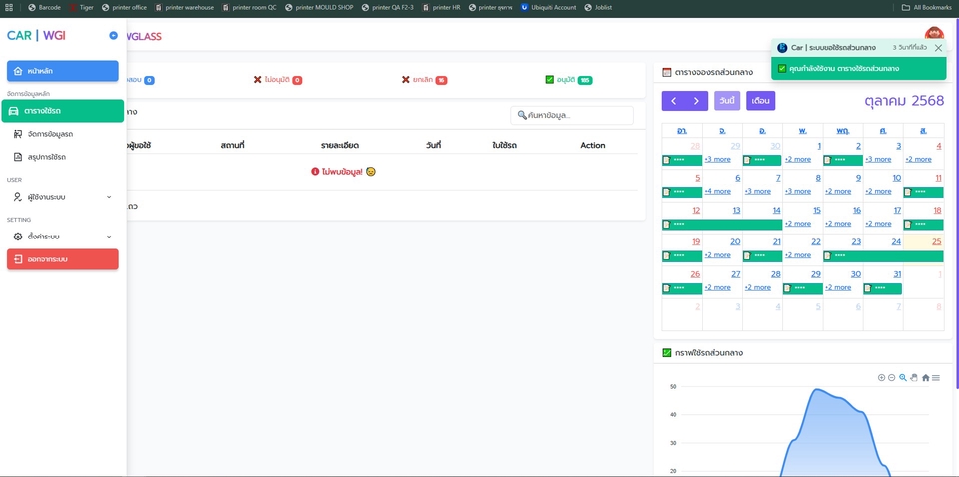This screenshot has width=959, height=477.
Task: Click the chart icon beside กราฟใช้รถส่วนกลาง
Action: click(667, 353)
